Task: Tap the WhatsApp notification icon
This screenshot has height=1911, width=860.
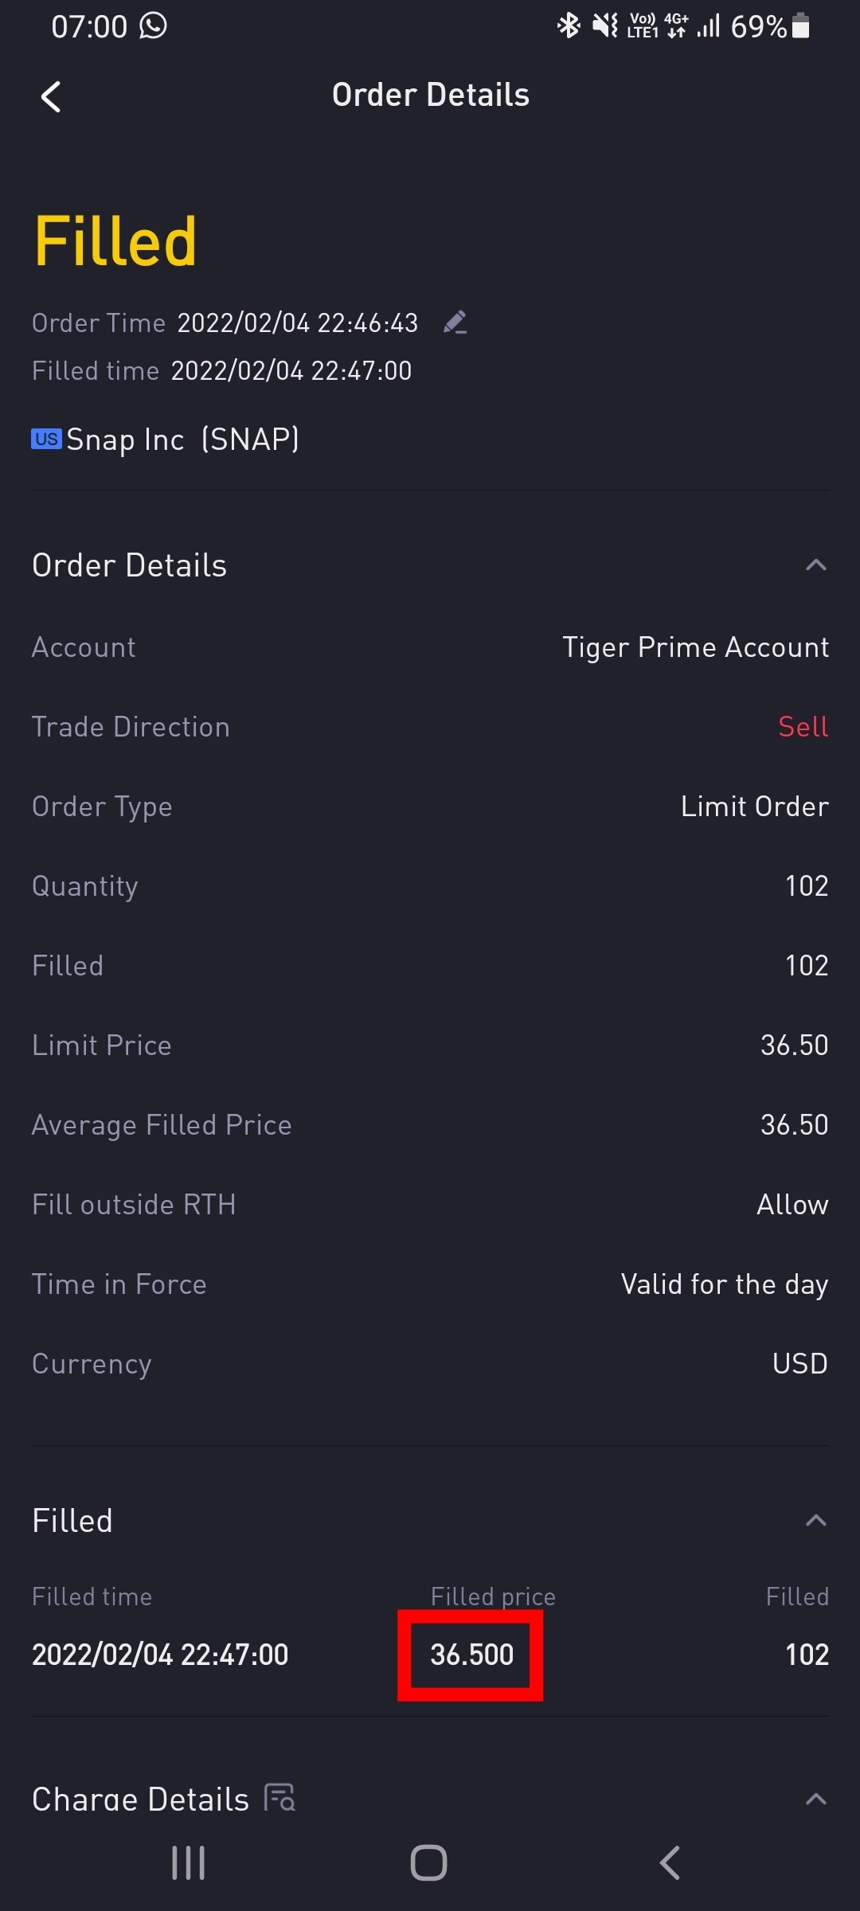Action: 153,25
